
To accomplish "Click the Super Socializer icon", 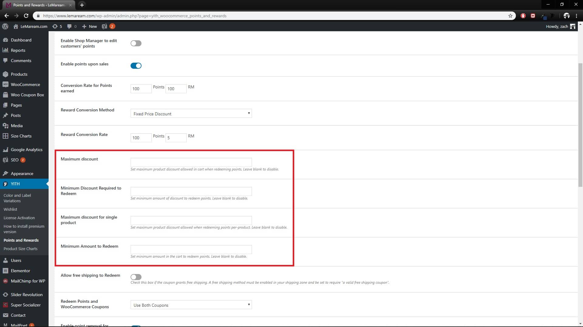I will (5, 305).
